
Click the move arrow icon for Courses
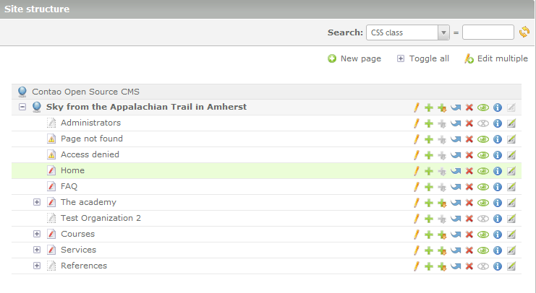(x=455, y=235)
